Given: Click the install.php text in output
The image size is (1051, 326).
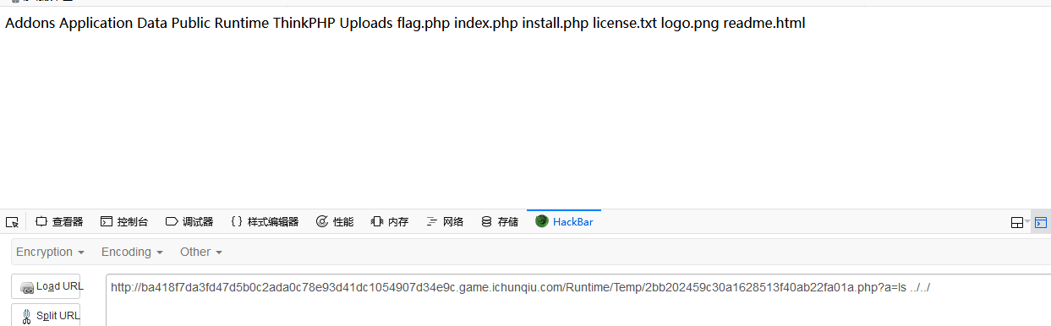Looking at the screenshot, I should tap(555, 24).
